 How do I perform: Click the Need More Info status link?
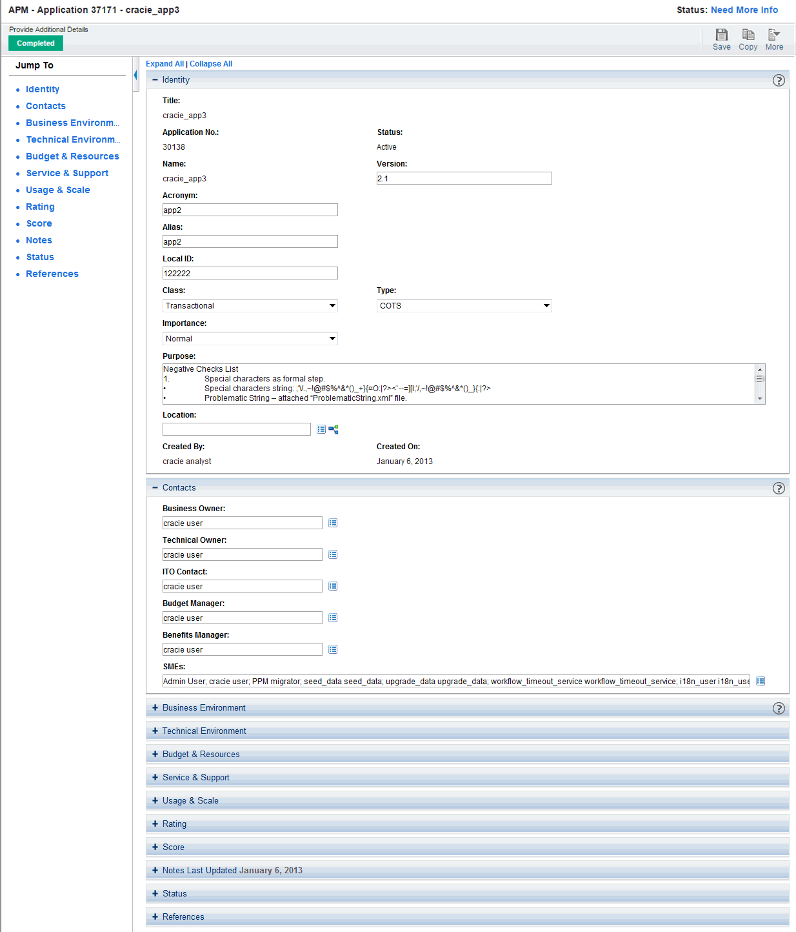(x=744, y=10)
